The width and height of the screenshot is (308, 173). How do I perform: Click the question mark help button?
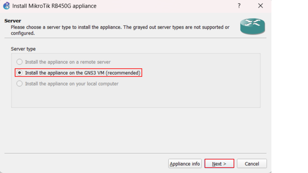[x=239, y=6]
